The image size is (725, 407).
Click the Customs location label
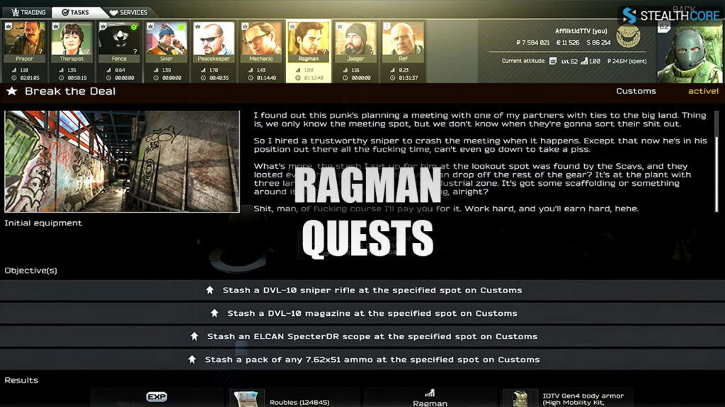(636, 91)
